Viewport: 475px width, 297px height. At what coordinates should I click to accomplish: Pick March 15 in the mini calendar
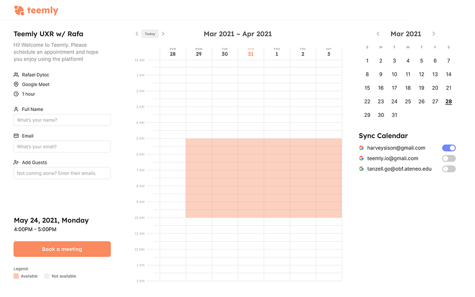pos(367,88)
